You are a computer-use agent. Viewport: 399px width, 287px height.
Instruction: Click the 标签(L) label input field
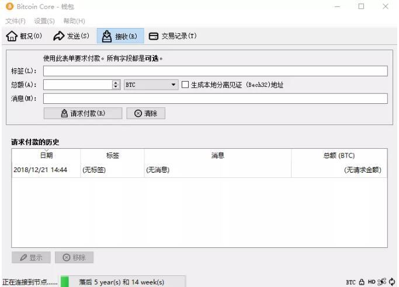(216, 71)
